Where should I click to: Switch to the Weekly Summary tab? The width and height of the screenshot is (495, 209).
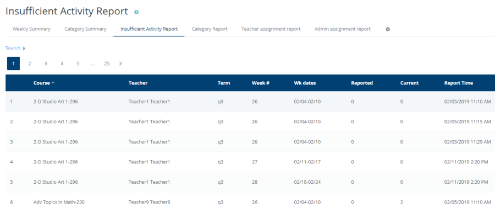(x=31, y=29)
